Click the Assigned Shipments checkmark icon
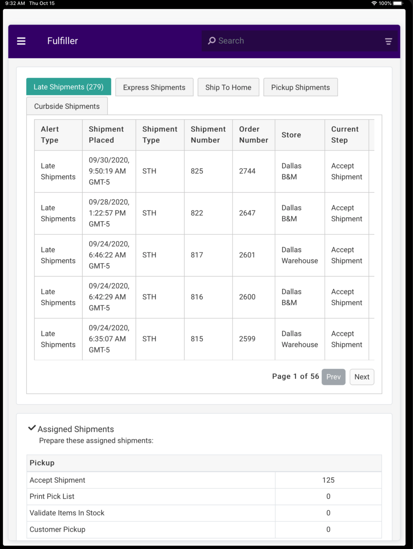 [32, 428]
